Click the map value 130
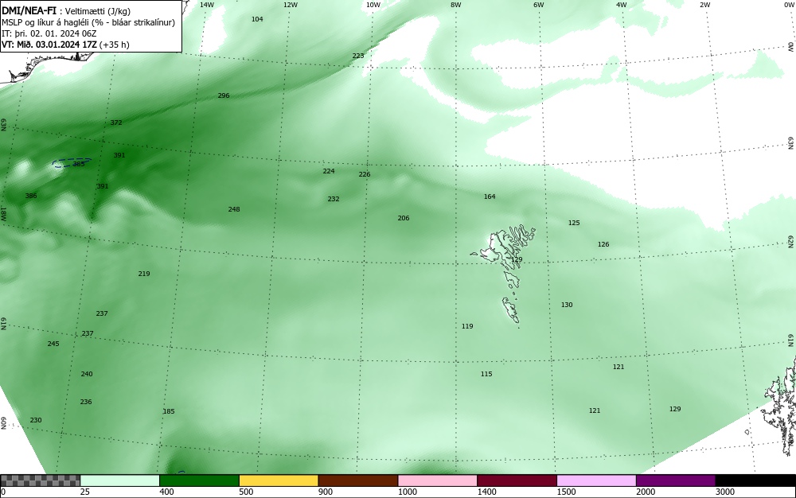The width and height of the screenshot is (796, 498). pos(567,305)
